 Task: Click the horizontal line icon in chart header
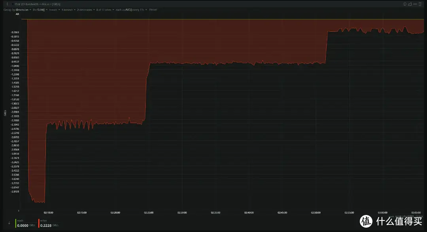415,4
